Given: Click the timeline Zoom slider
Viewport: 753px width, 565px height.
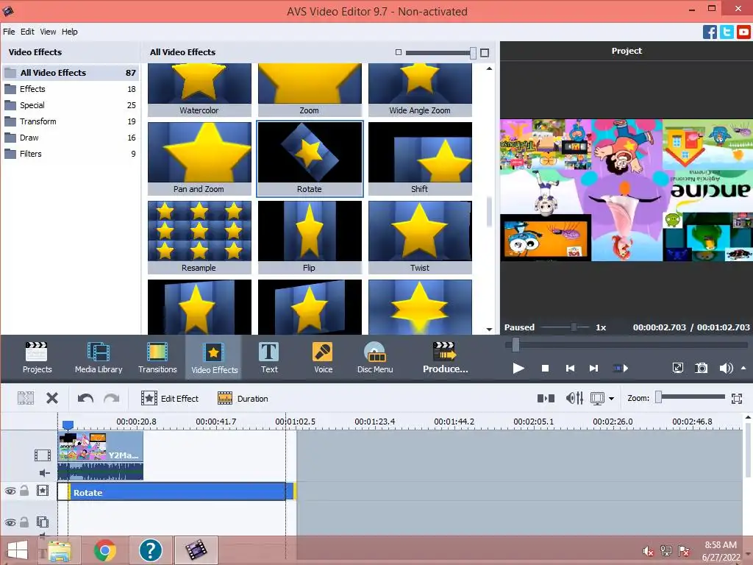Looking at the screenshot, I should click(x=690, y=397).
